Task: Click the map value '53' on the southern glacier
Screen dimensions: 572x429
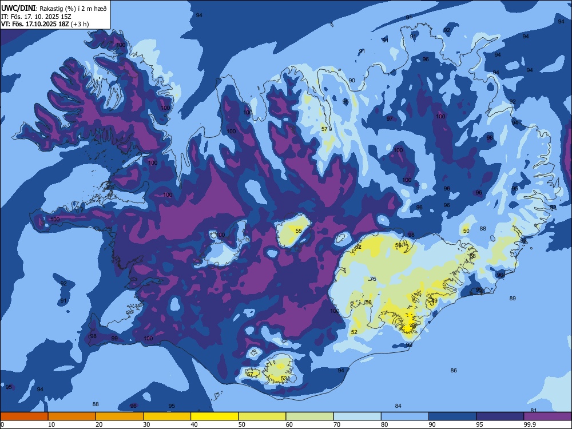Action: 284,378
